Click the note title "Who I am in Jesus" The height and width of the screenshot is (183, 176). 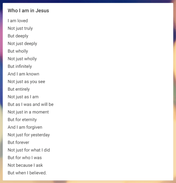pyautogui.click(x=28, y=11)
